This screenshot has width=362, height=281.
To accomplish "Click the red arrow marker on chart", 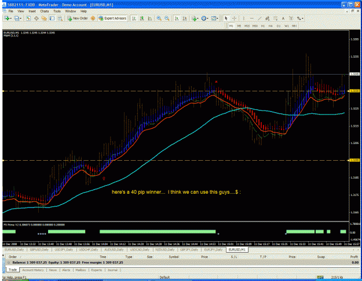I will tap(104, 179).
